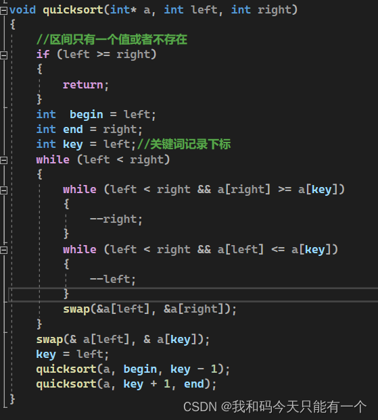Click the void keyword in the signature
The height and width of the screenshot is (420, 378).
pos(22,10)
